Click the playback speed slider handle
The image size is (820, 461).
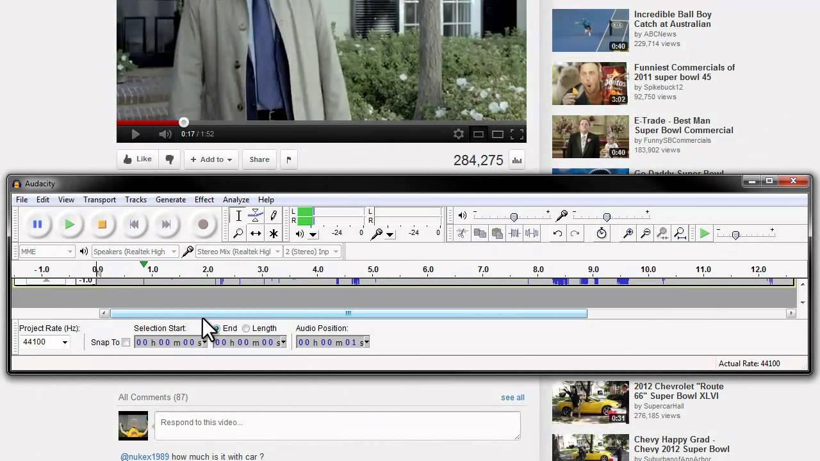pos(735,235)
